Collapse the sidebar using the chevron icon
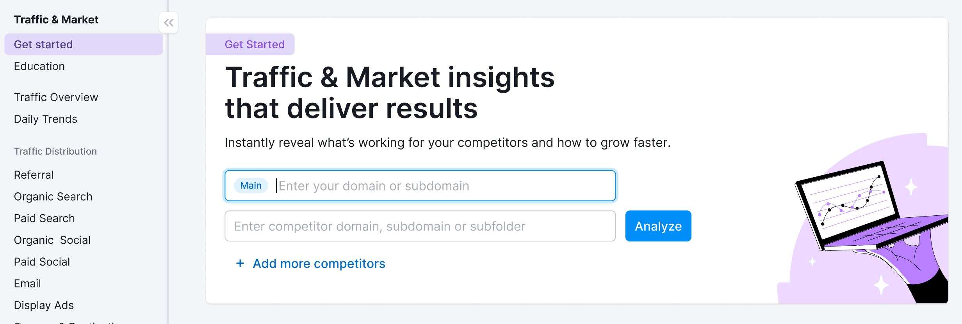Image resolution: width=962 pixels, height=324 pixels. point(169,23)
